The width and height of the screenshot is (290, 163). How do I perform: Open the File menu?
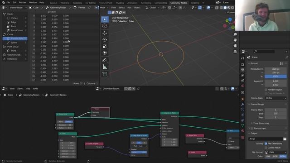tap(8, 3)
